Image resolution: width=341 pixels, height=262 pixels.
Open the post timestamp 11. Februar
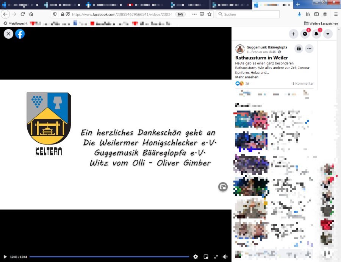[261, 52]
